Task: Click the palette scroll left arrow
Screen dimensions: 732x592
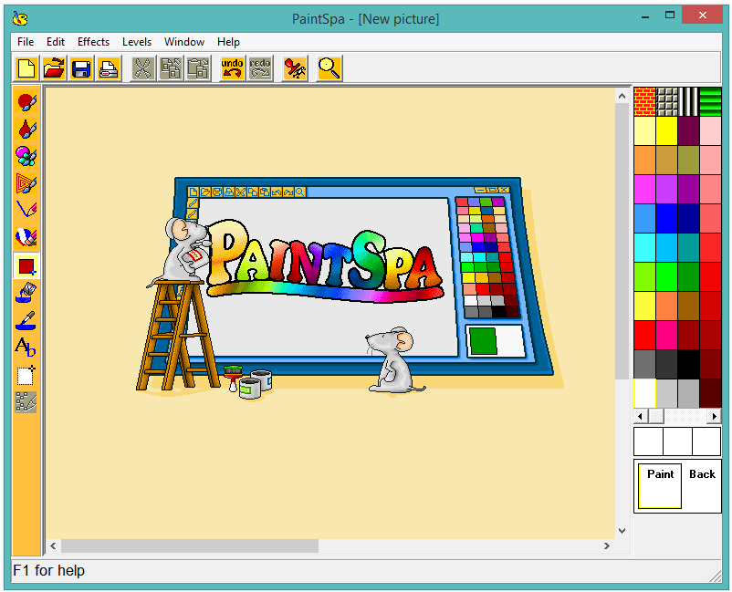Action: coord(640,416)
